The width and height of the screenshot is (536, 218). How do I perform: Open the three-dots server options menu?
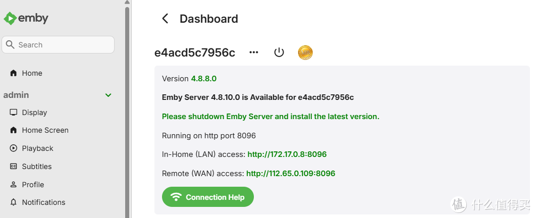point(254,52)
